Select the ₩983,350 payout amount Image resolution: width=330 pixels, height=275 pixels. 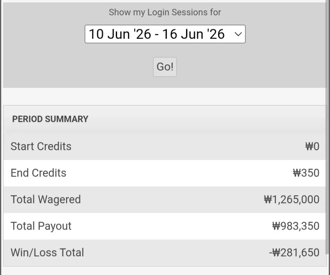pyautogui.click(x=296, y=226)
